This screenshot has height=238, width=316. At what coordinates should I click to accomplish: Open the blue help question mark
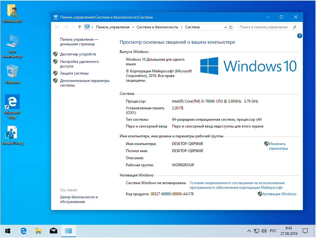pos(299,36)
